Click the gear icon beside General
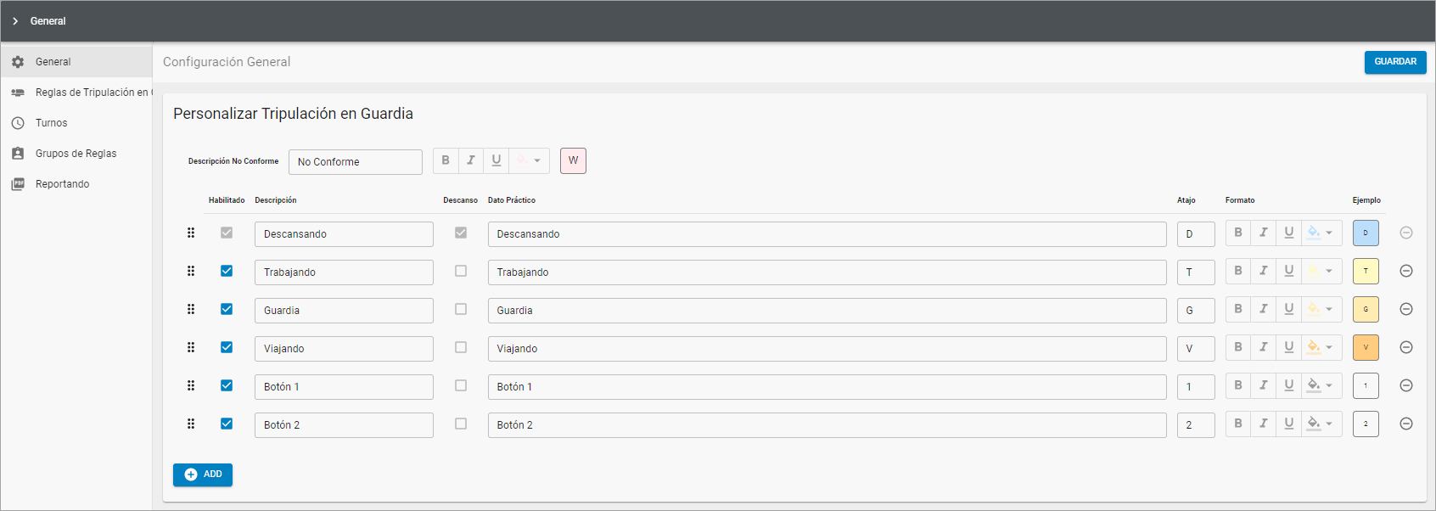 (18, 62)
